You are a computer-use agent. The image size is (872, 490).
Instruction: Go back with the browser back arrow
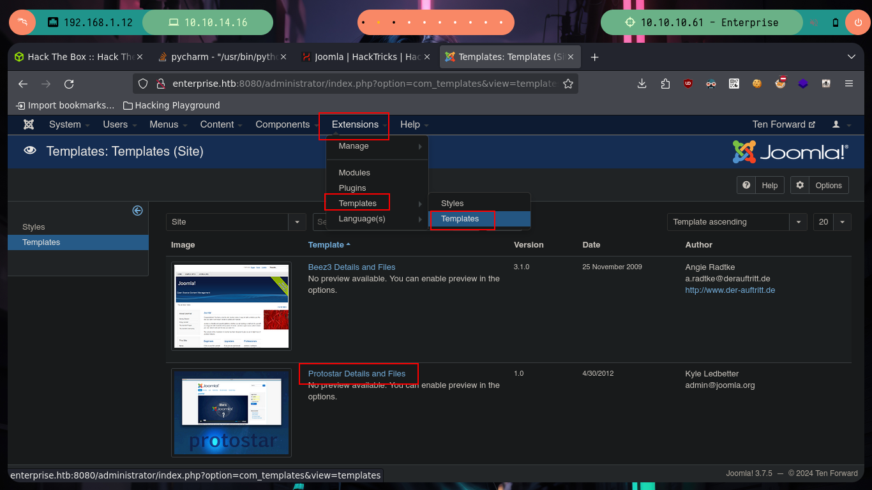[x=23, y=84]
